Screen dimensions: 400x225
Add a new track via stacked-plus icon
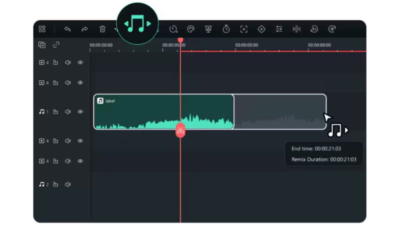point(42,45)
